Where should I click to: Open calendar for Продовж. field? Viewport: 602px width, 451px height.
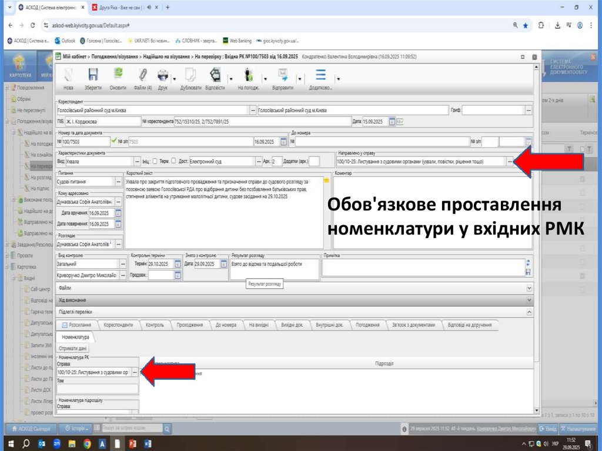click(178, 275)
